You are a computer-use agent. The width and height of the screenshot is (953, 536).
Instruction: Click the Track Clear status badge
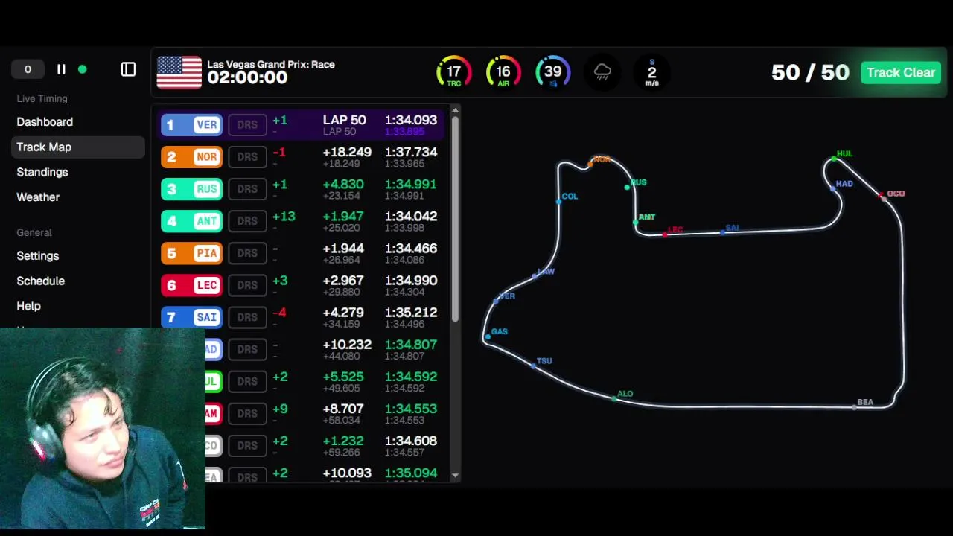[x=900, y=72]
